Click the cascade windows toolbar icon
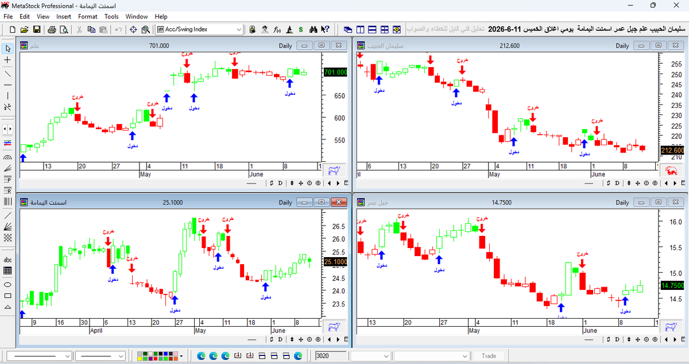 click(348, 29)
